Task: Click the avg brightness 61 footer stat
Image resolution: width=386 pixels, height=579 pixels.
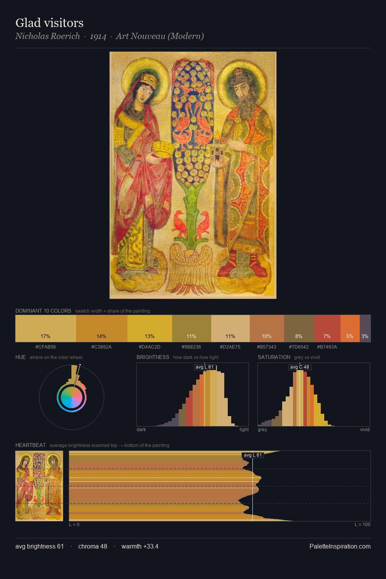Action: click(x=39, y=546)
